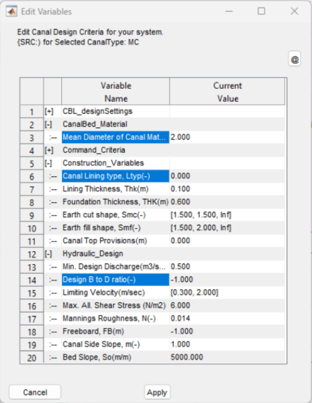Select Earth fill shape, Smf(-) variable
Image resolution: width=312 pixels, height=403 pixels.
point(115,228)
